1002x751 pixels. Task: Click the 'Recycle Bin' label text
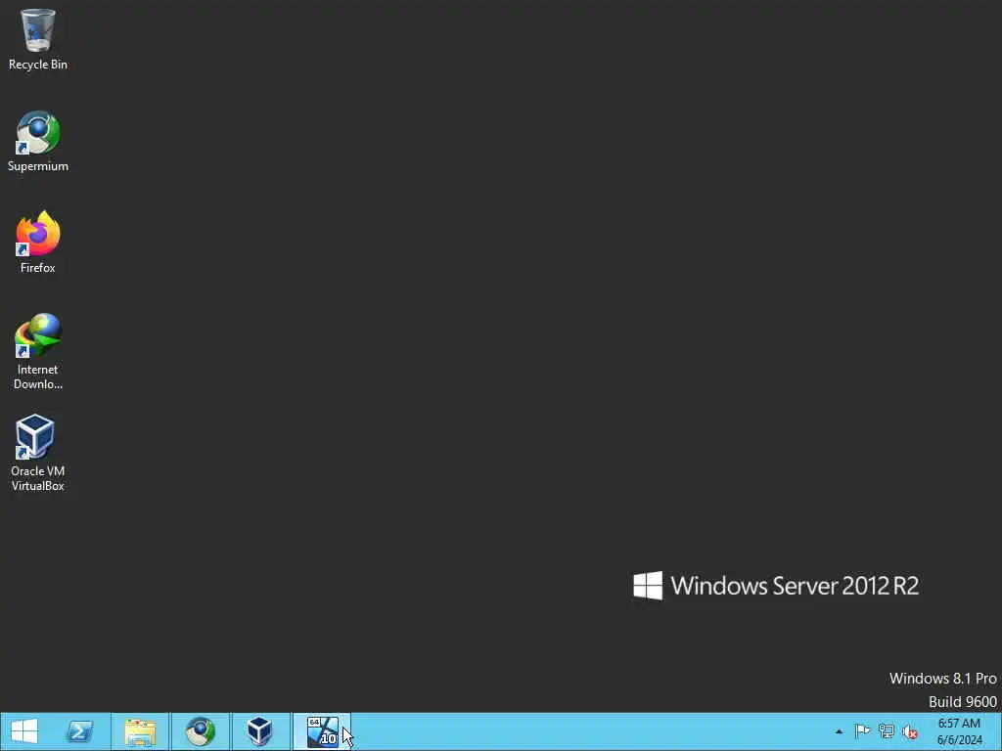[x=38, y=65]
